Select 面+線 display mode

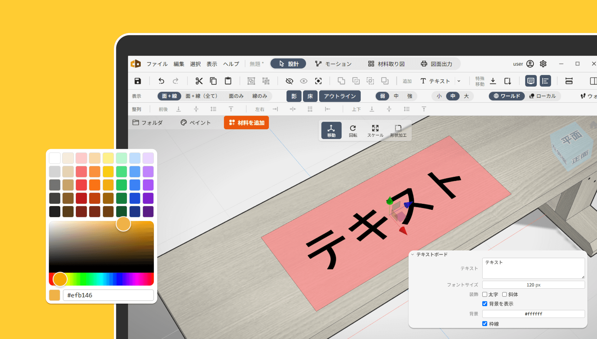click(x=169, y=96)
